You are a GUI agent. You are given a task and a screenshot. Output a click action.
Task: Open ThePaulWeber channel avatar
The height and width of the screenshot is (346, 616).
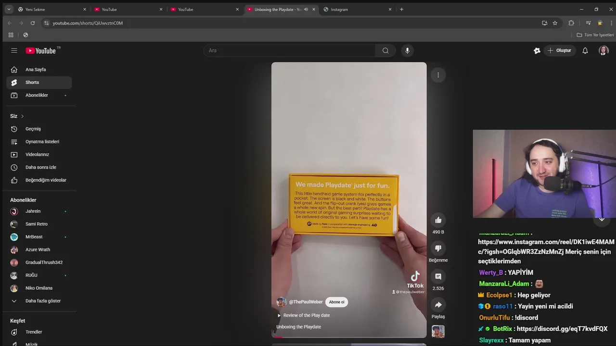tap(282, 302)
